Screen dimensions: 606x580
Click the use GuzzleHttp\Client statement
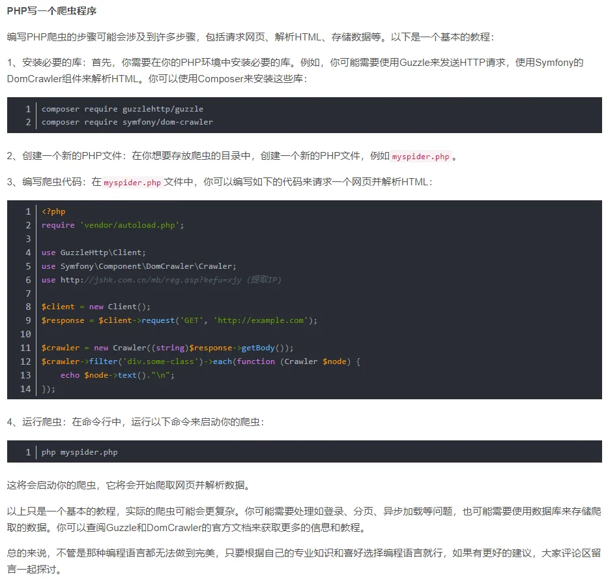click(93, 252)
